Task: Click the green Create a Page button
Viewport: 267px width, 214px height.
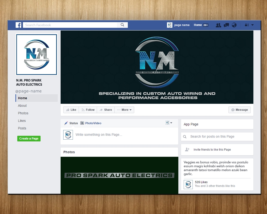Action: point(29,138)
